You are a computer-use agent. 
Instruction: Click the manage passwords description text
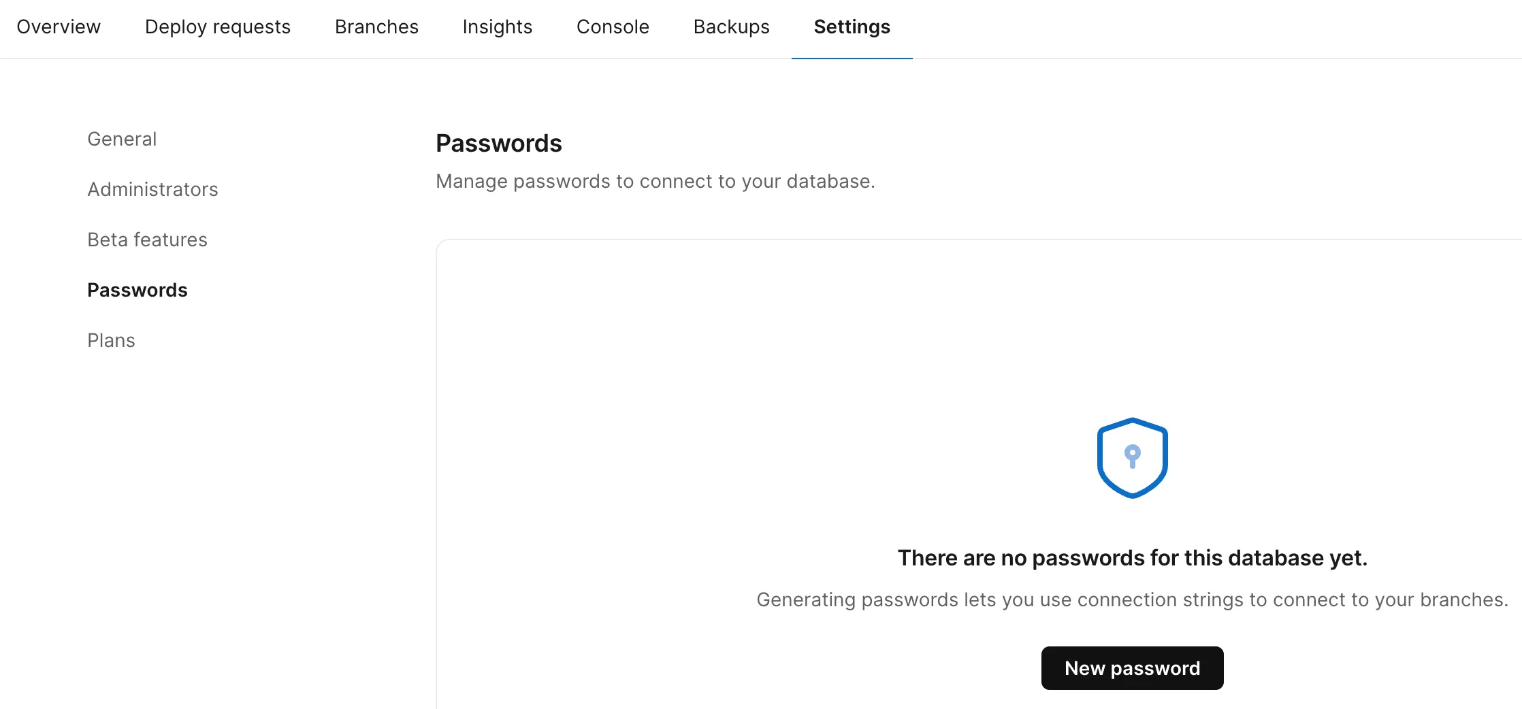pos(655,181)
